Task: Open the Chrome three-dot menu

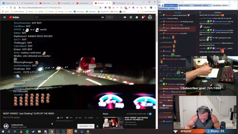Action: click(x=155, y=7)
